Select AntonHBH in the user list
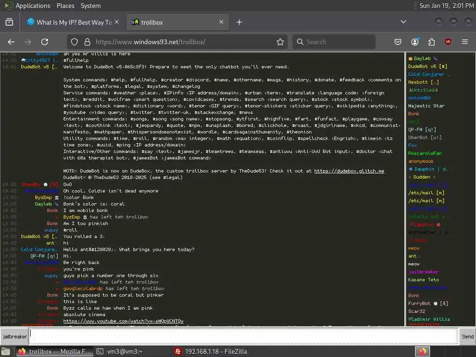476x357 pixels. [419, 98]
